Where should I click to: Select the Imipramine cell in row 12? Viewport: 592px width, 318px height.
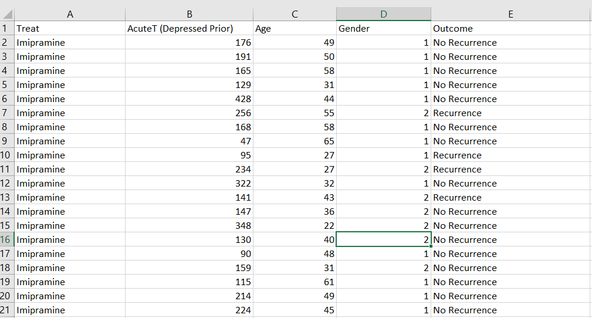point(70,184)
